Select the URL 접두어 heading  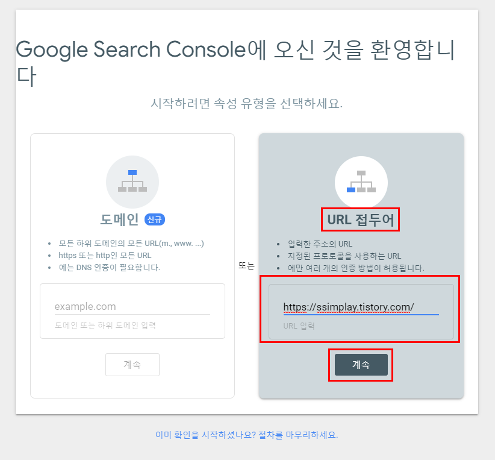point(361,219)
